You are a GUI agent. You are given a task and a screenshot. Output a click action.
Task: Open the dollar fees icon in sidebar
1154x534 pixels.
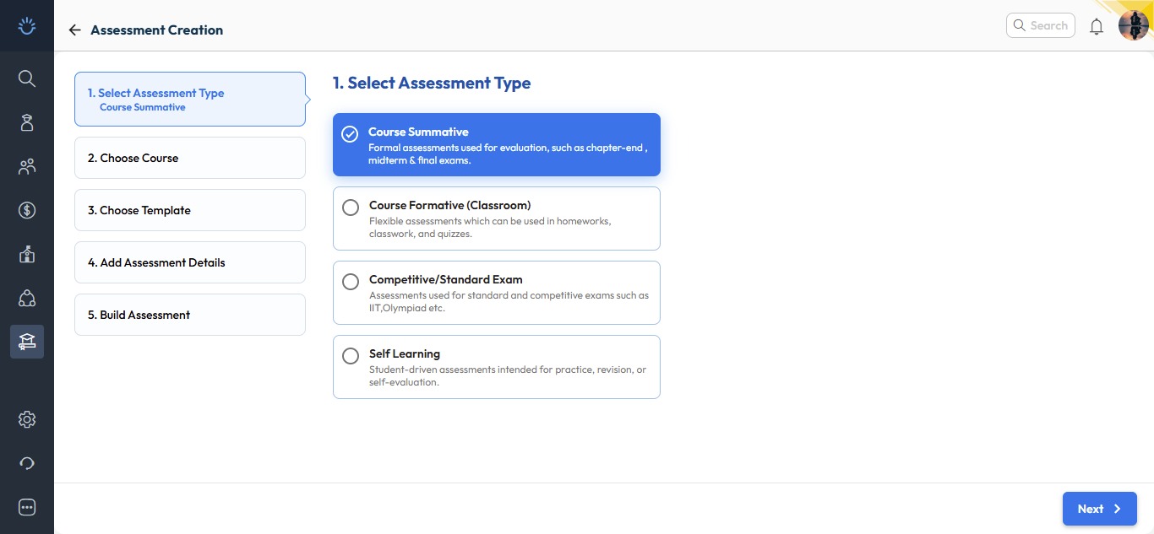pyautogui.click(x=27, y=210)
